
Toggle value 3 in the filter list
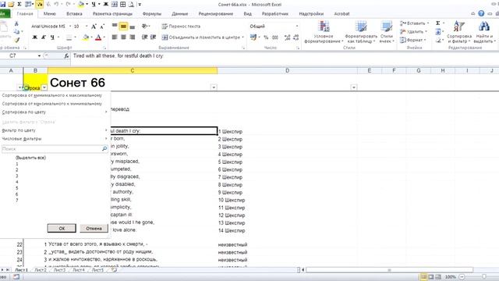[17, 176]
